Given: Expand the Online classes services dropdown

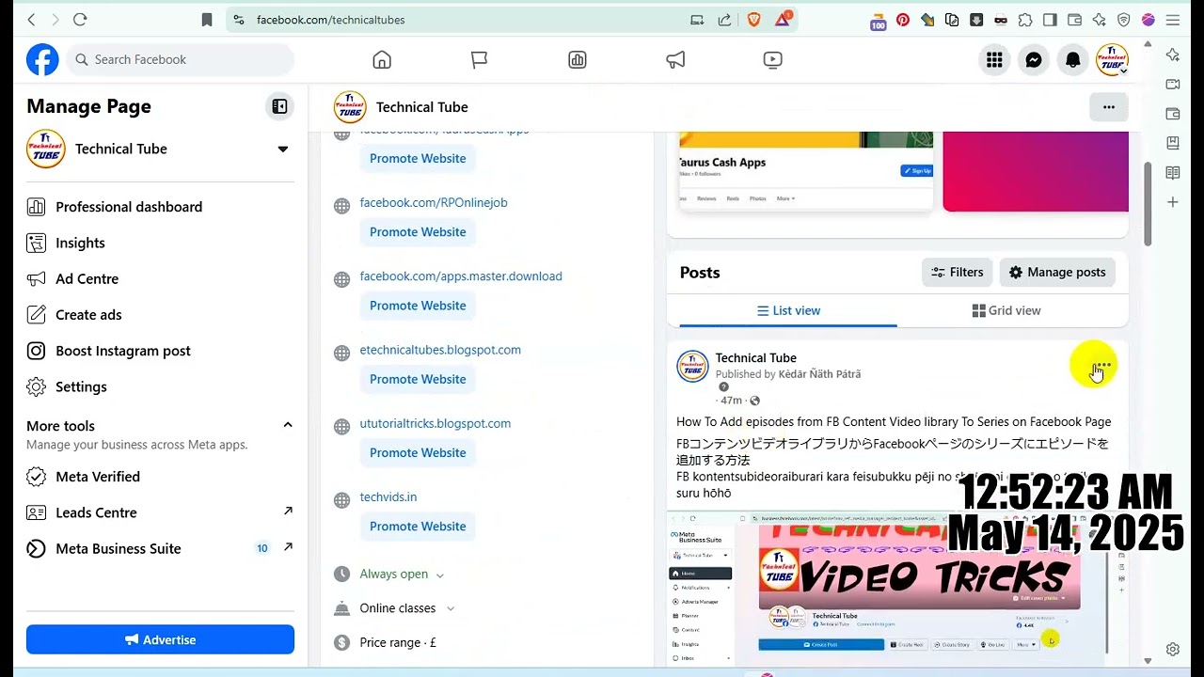Looking at the screenshot, I should 451,608.
